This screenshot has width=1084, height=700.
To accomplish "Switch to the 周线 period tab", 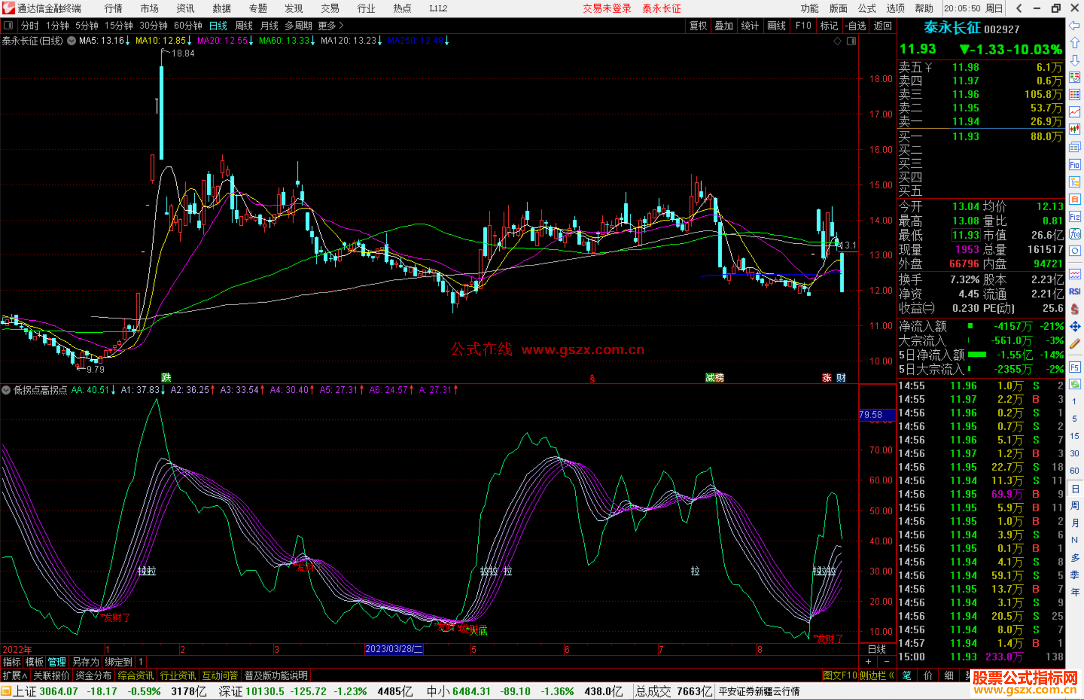I will click(244, 26).
